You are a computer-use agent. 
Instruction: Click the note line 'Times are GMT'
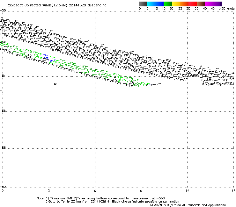[62, 198]
